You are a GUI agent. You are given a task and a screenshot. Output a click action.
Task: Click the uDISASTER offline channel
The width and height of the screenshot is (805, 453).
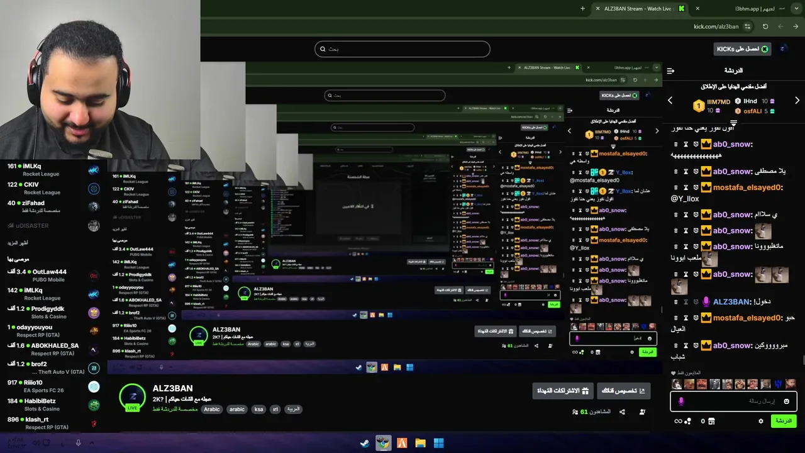(53, 225)
